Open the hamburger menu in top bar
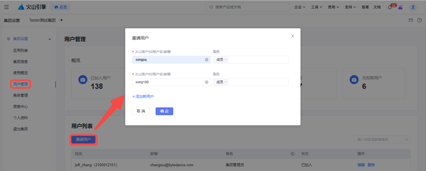426x171 pixels. [x=6, y=7]
